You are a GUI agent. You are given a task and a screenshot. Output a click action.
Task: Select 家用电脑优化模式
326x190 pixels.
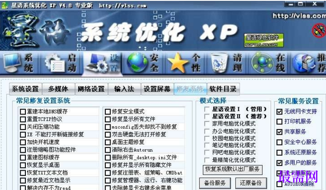(x=207, y=124)
